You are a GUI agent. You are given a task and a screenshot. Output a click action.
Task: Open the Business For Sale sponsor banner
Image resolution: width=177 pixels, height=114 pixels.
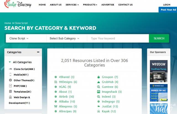pyautogui.click(x=158, y=93)
